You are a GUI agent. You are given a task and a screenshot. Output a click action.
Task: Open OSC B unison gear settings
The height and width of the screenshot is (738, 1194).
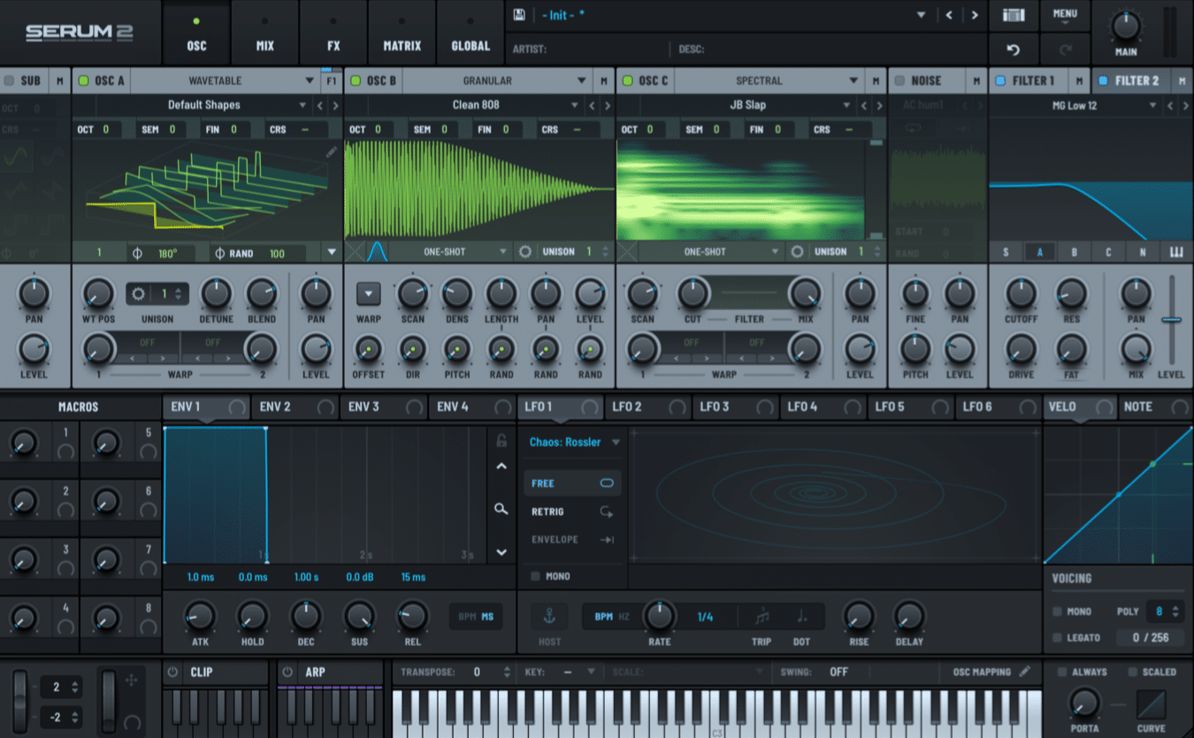(525, 252)
